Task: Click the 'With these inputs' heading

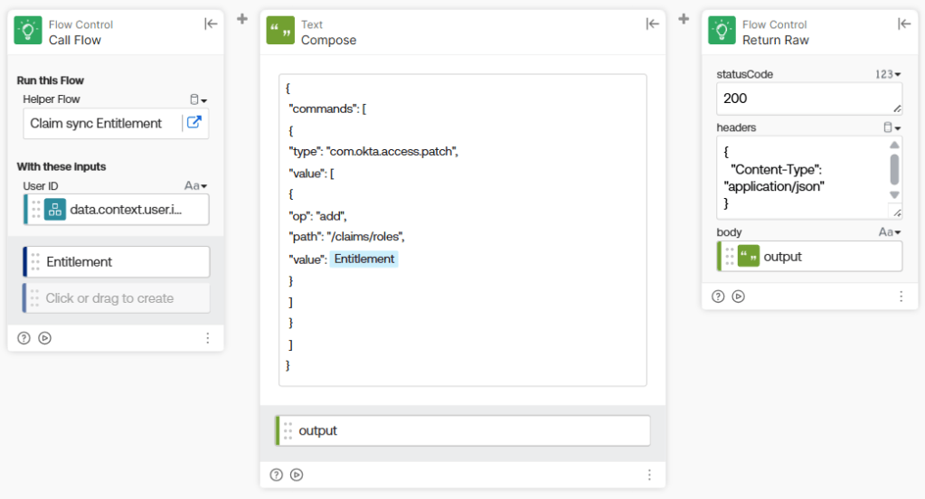Action: [x=61, y=166]
